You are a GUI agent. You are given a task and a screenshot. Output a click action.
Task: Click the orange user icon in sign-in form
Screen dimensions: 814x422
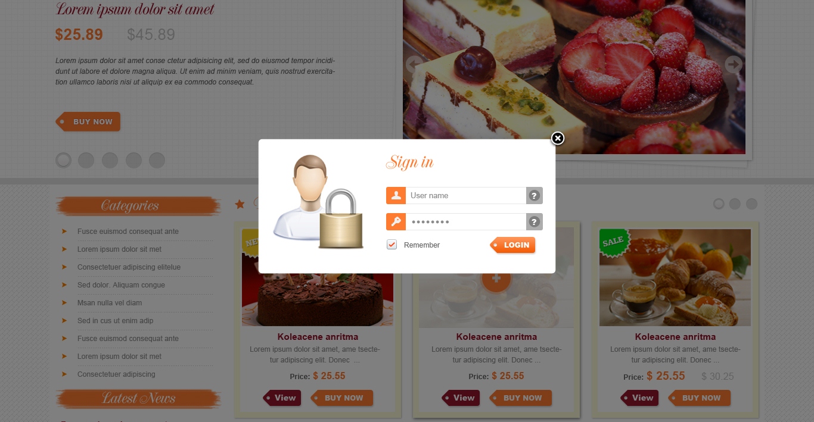[396, 196]
